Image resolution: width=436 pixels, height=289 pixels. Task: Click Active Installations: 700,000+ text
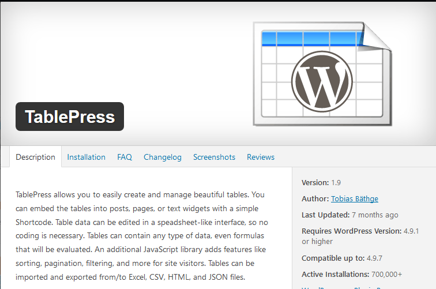click(x=352, y=275)
